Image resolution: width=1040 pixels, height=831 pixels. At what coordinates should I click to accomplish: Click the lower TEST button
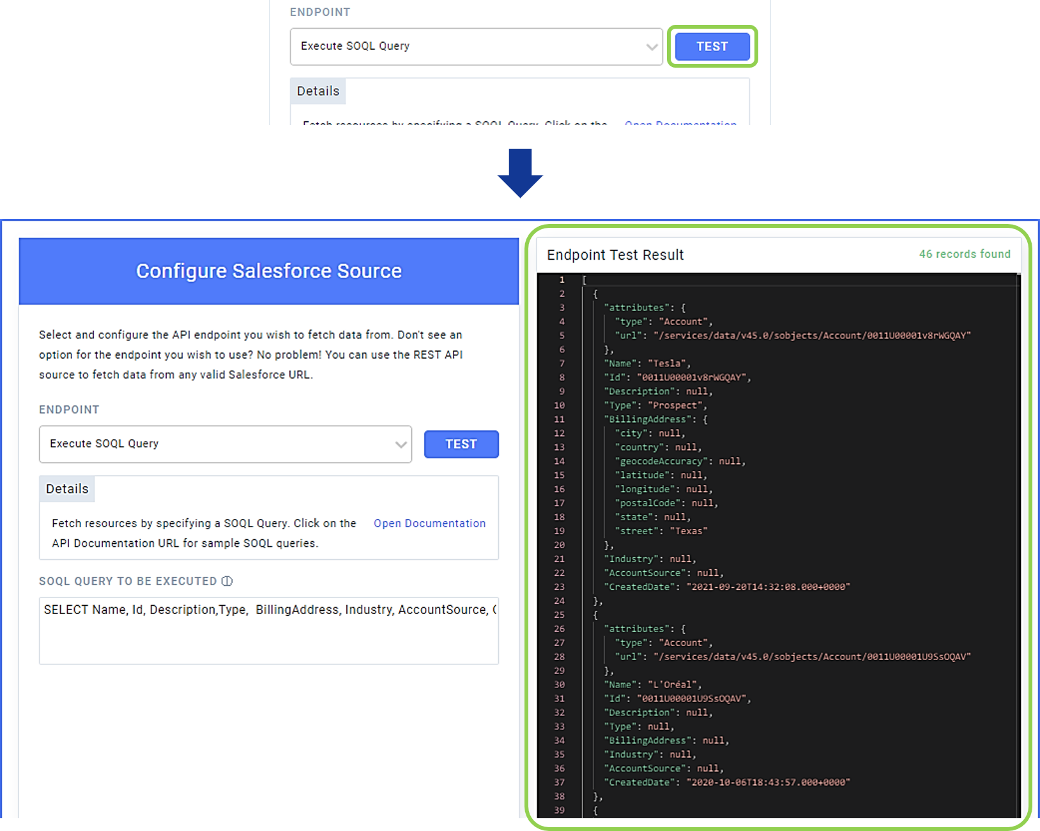(x=461, y=444)
